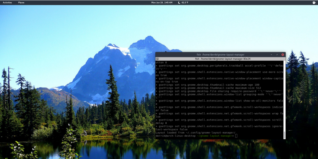Click the ~/gnome-layout-manager path in prompt

coord(215,136)
